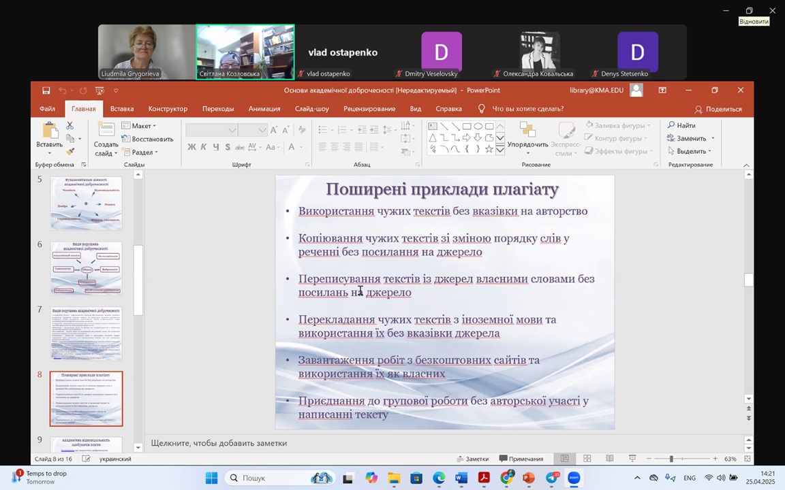Switch to the Переходы tab
Image resolution: width=785 pixels, height=490 pixels.
pos(218,108)
